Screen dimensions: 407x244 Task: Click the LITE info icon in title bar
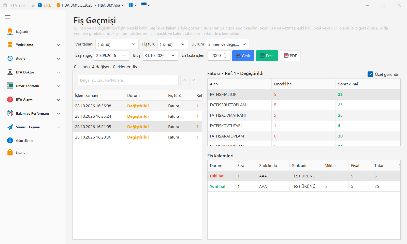pos(40,5)
